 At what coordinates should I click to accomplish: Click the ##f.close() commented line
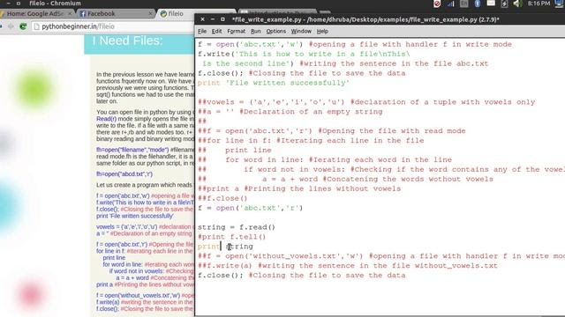tap(222, 198)
